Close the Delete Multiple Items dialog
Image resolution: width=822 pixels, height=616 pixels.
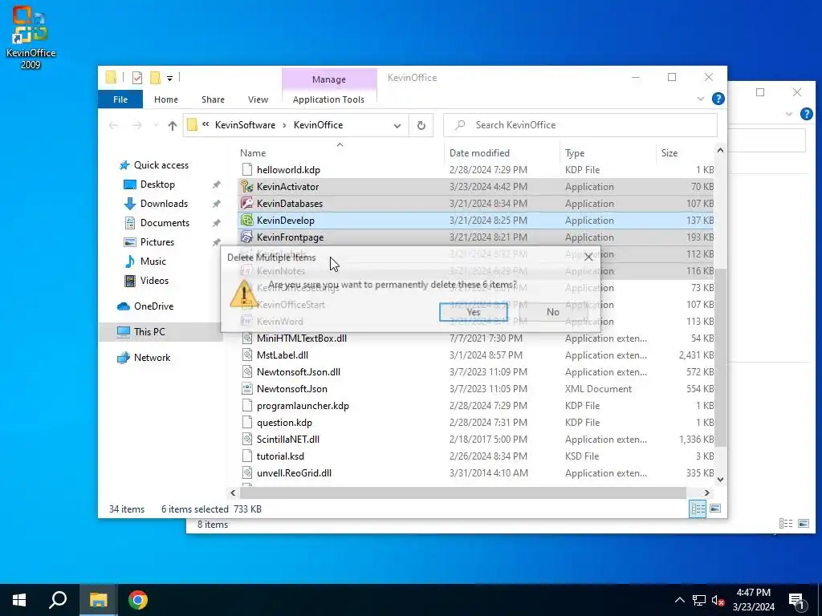[x=588, y=257]
